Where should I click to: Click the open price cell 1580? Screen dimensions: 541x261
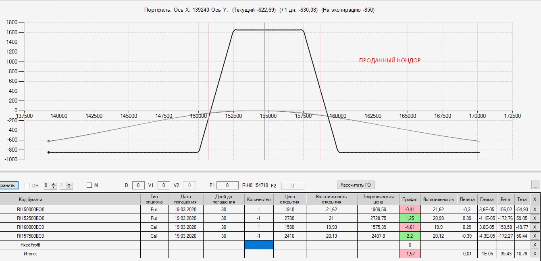click(x=289, y=227)
